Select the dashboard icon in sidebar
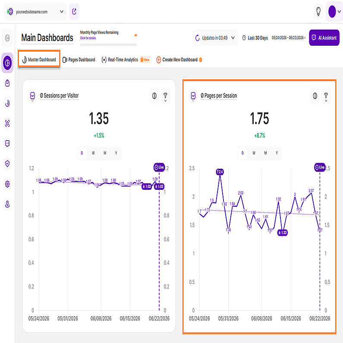343x343 pixels. (x=7, y=63)
